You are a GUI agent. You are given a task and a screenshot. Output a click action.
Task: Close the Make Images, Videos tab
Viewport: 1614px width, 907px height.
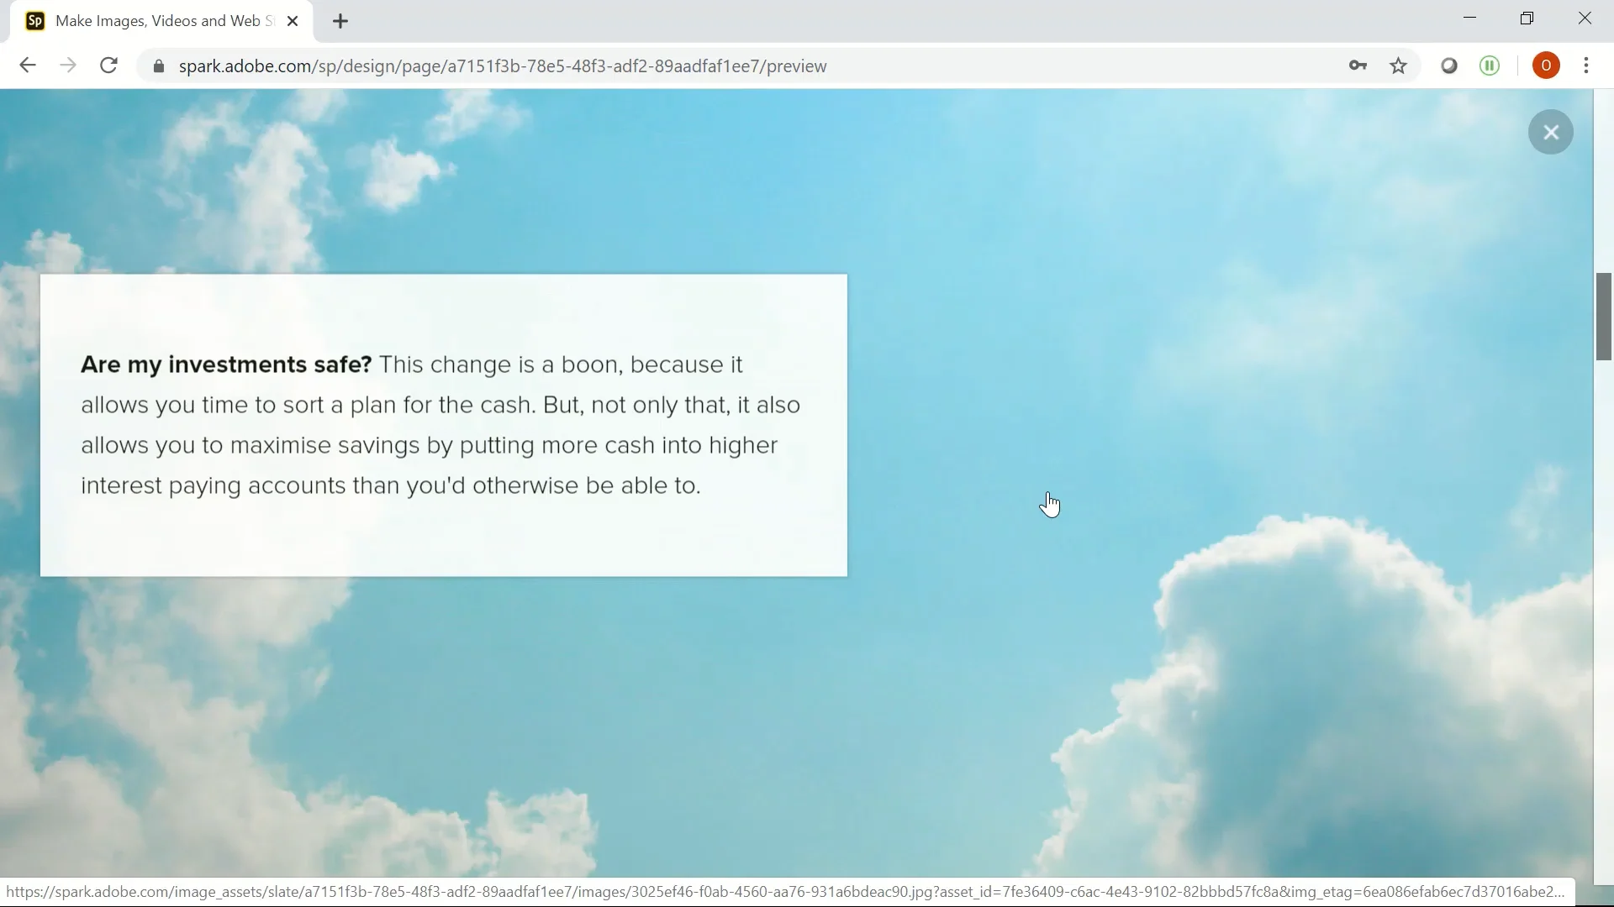click(293, 22)
